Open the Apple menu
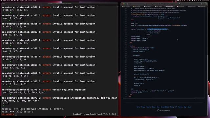This screenshot has height=118, width=210. (2, 1)
